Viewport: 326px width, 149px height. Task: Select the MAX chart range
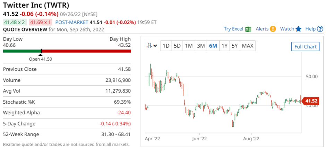(248, 46)
